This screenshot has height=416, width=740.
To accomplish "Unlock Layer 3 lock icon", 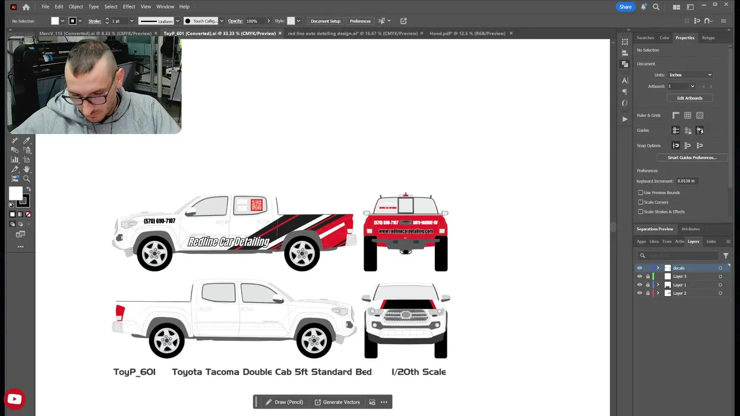I will 647,276.
